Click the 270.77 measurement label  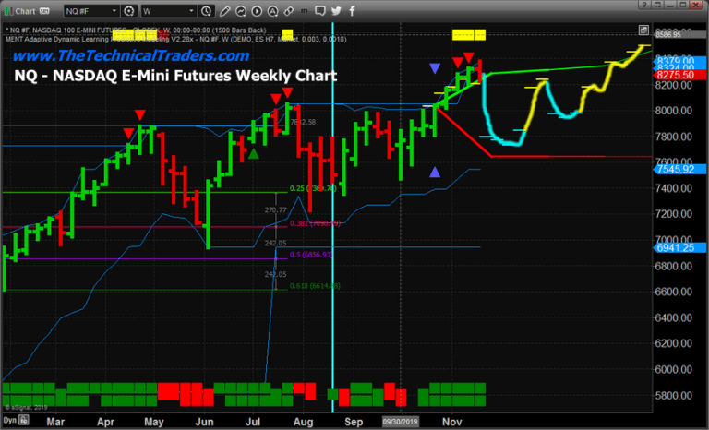[276, 209]
